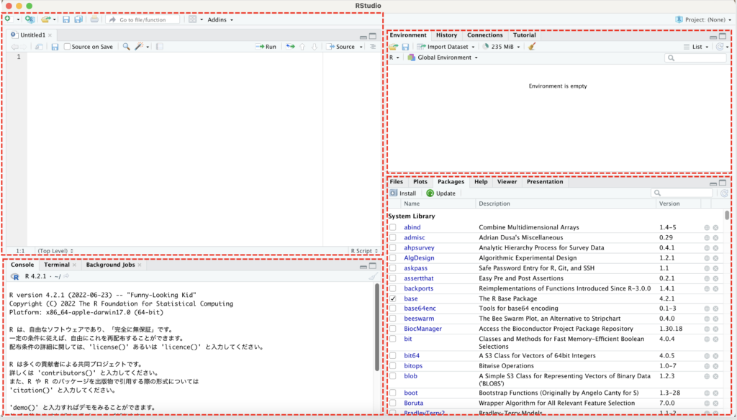Clear environment objects with the broom icon
This screenshot has height=420, width=737.
click(x=532, y=47)
